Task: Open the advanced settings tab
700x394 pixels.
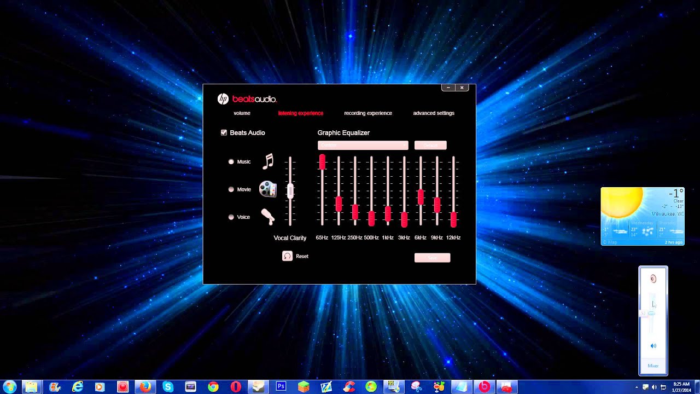Action: click(x=434, y=113)
